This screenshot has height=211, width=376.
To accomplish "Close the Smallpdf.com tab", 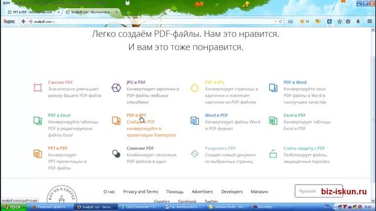I will 116,12.
